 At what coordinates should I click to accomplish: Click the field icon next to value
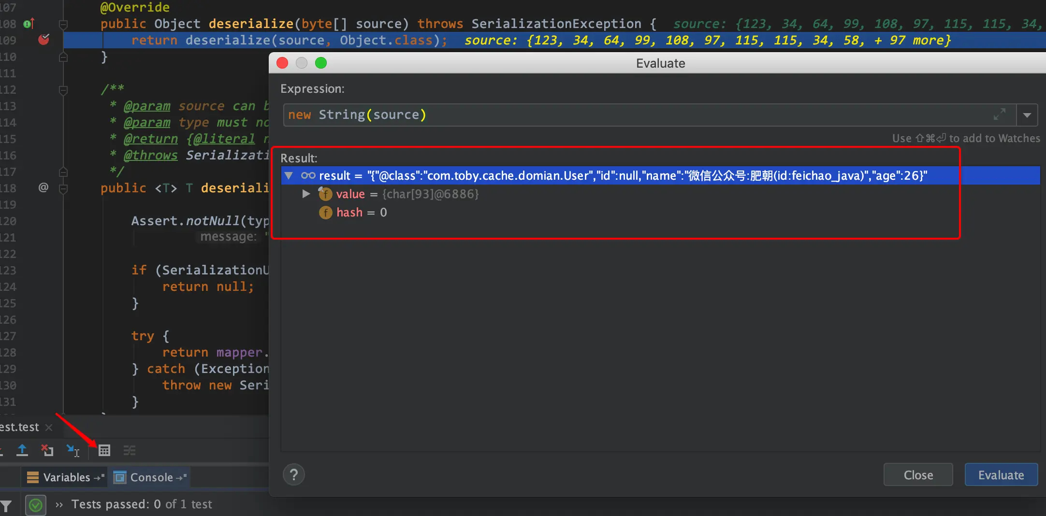click(x=325, y=194)
